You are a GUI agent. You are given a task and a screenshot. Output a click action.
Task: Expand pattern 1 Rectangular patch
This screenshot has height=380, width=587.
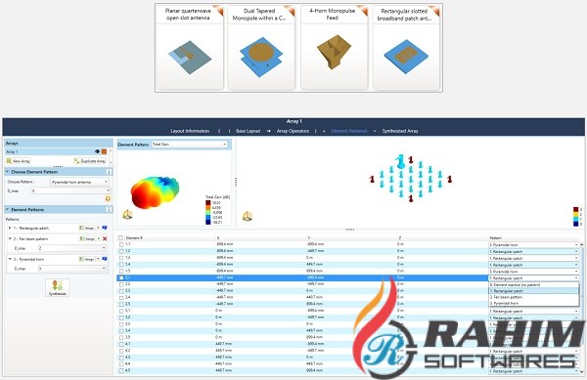click(10, 228)
